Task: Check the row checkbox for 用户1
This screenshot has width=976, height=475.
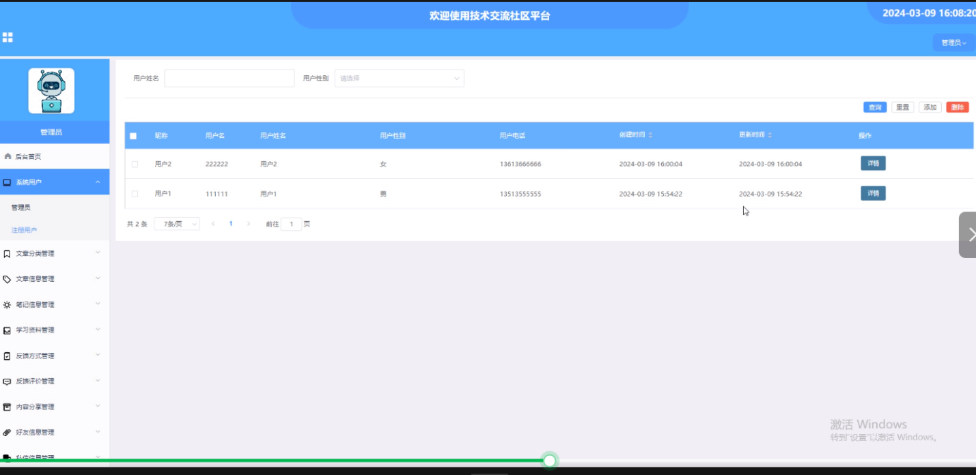Action: click(x=135, y=194)
